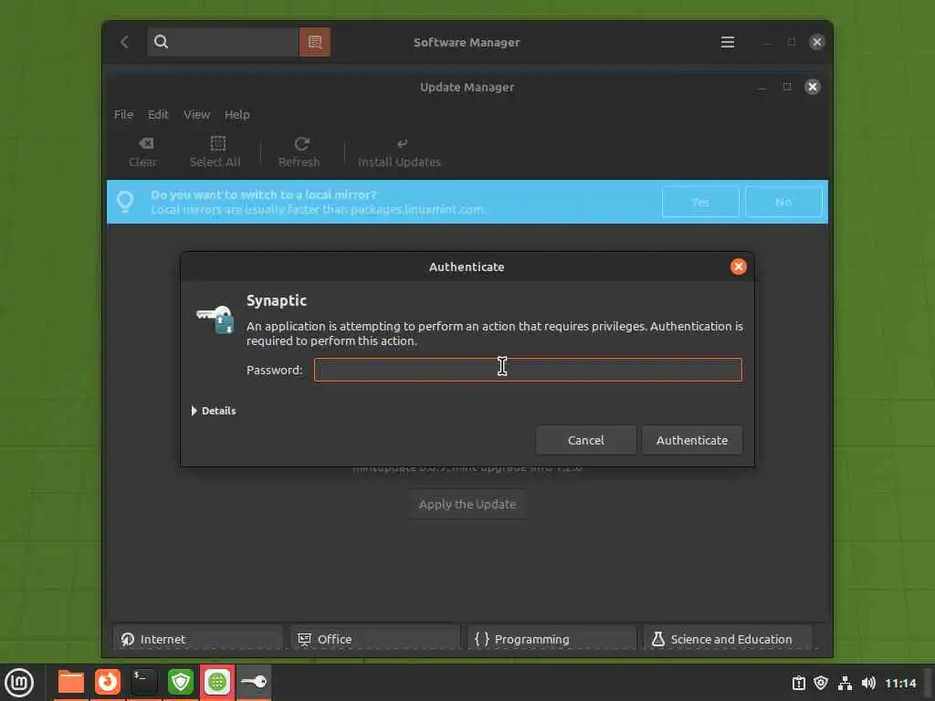
Task: Click the Install Updates toolbar icon
Action: (400, 152)
